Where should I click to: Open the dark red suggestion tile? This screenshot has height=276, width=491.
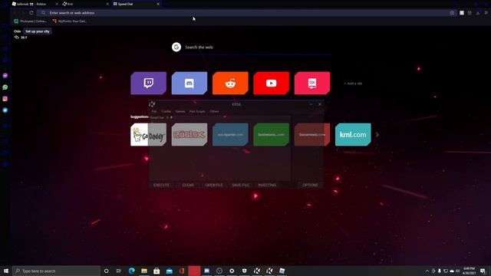[312, 135]
